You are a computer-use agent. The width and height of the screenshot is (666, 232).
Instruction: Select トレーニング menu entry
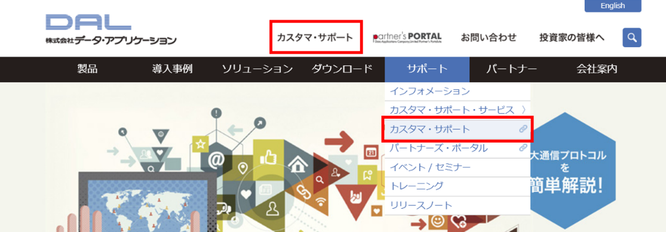coord(458,186)
